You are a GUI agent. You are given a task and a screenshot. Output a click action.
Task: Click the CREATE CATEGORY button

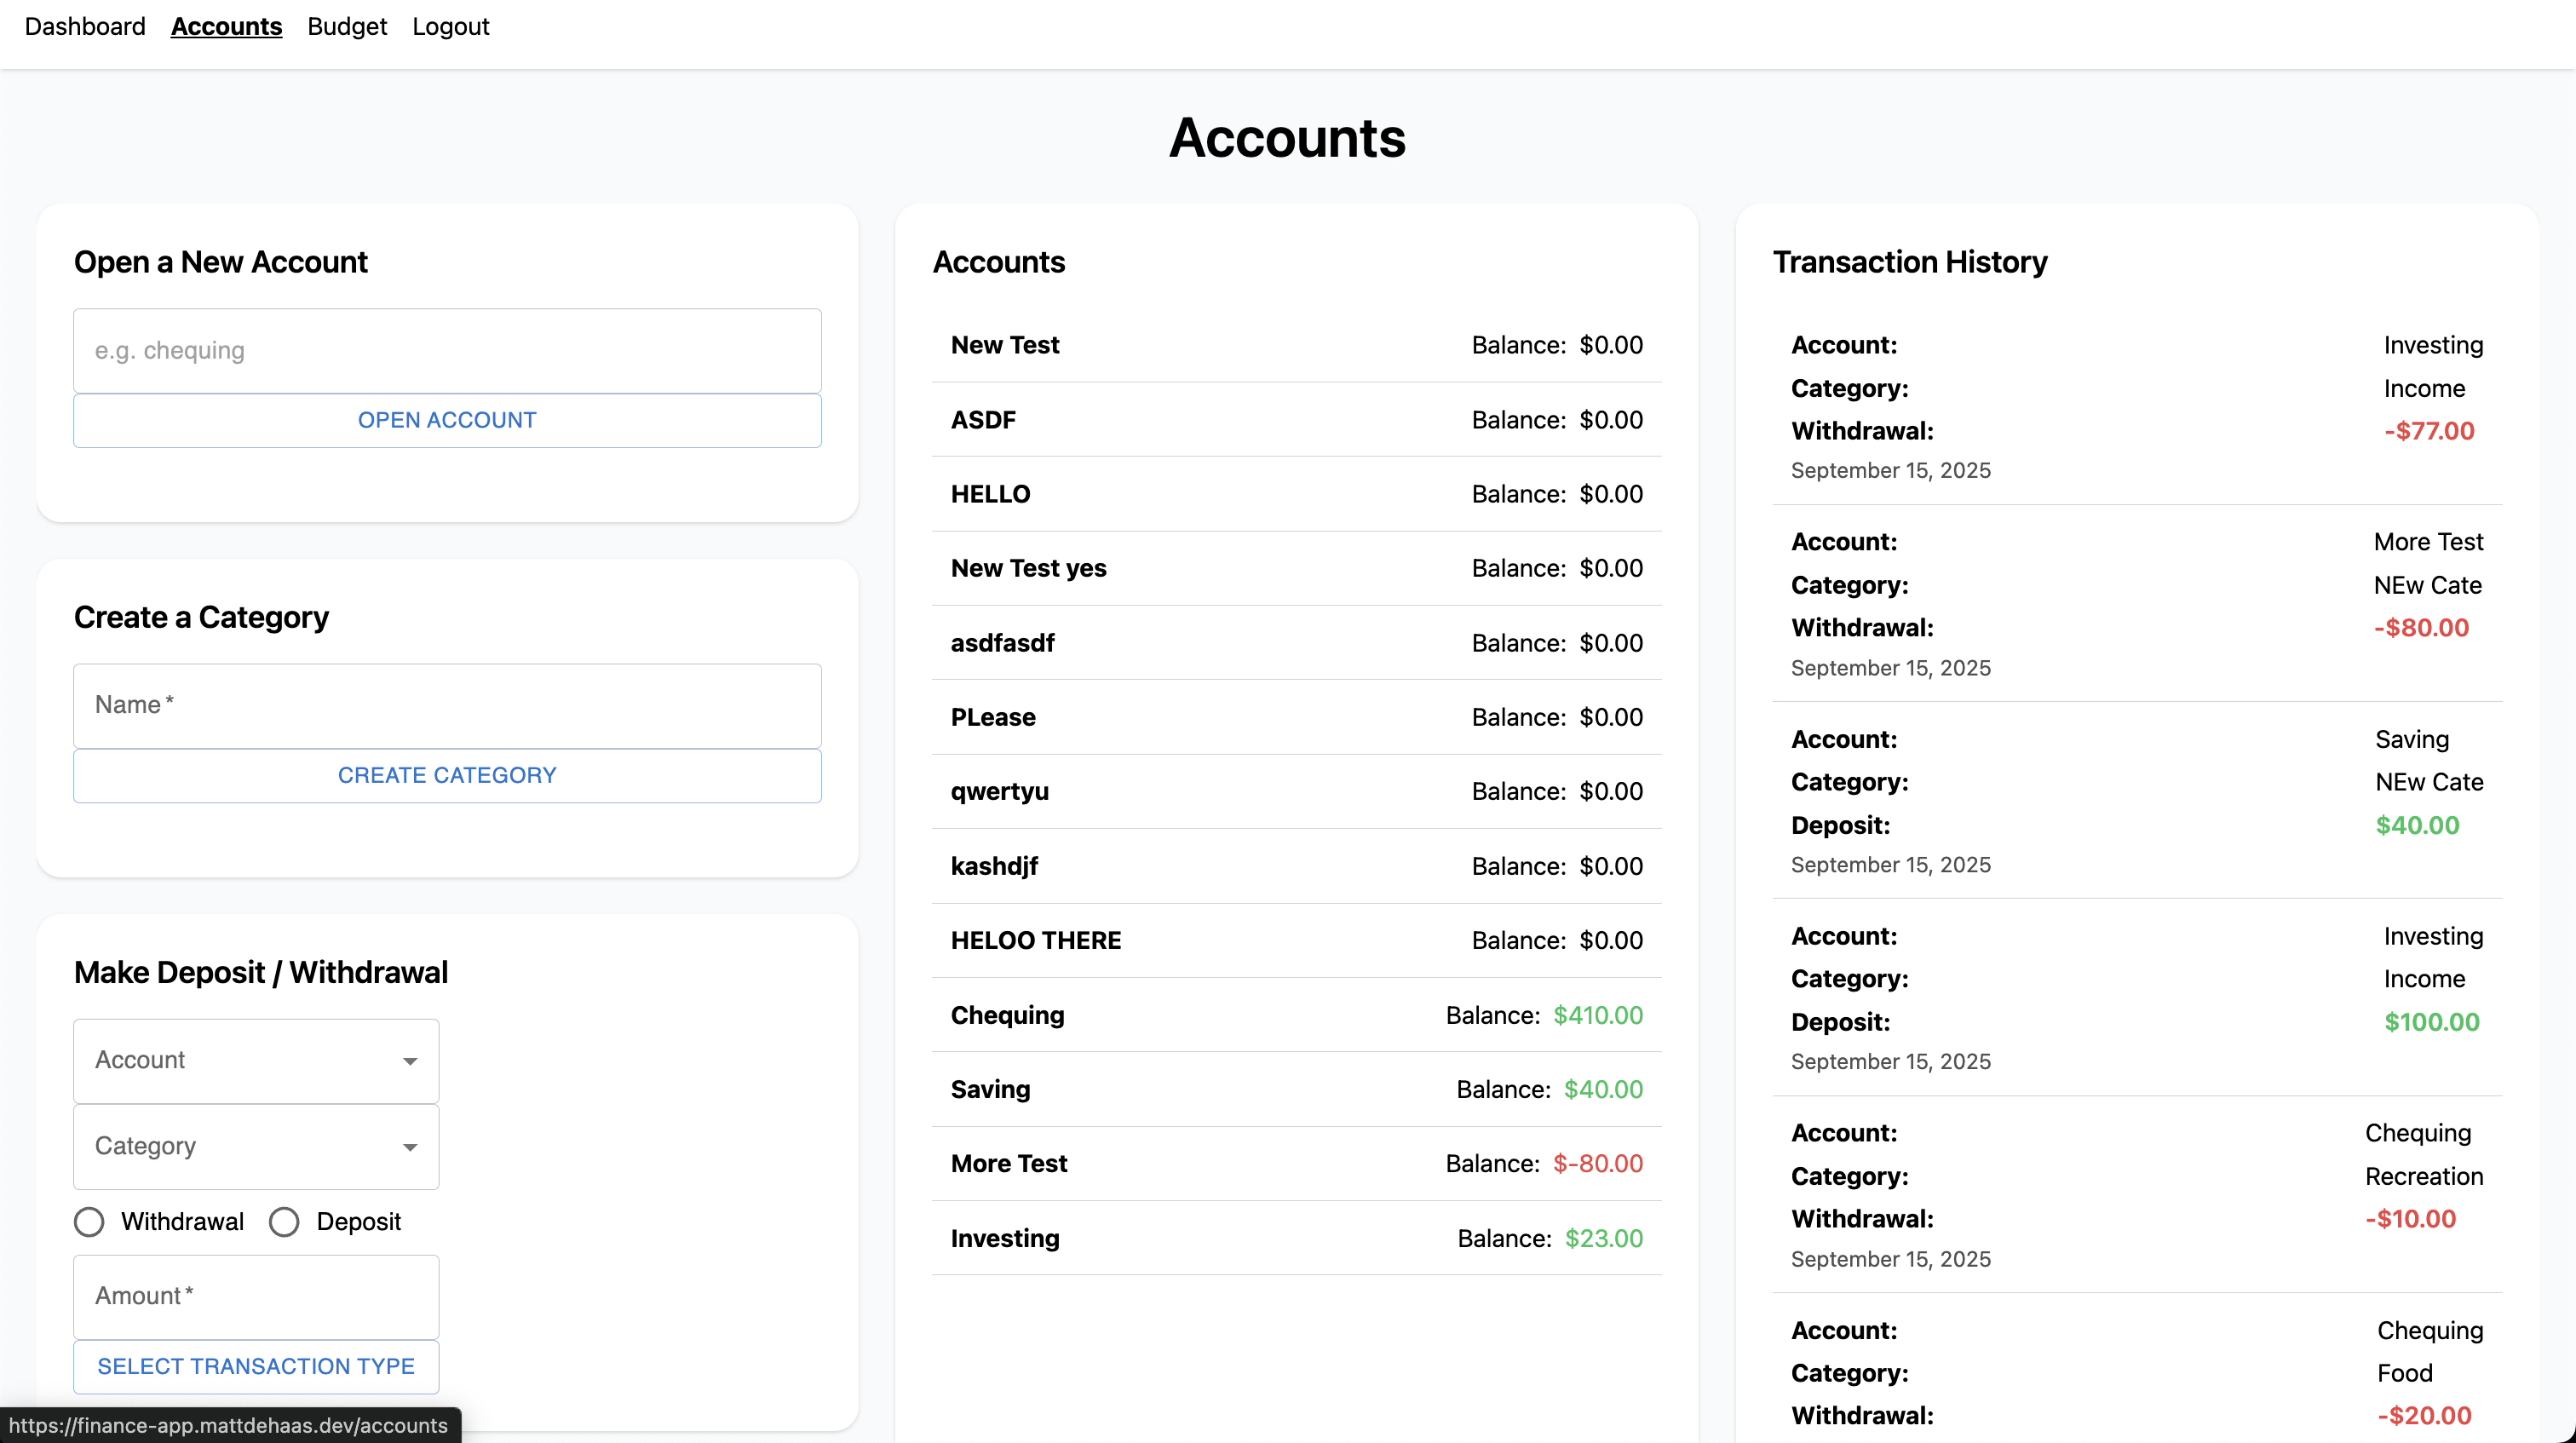click(447, 774)
